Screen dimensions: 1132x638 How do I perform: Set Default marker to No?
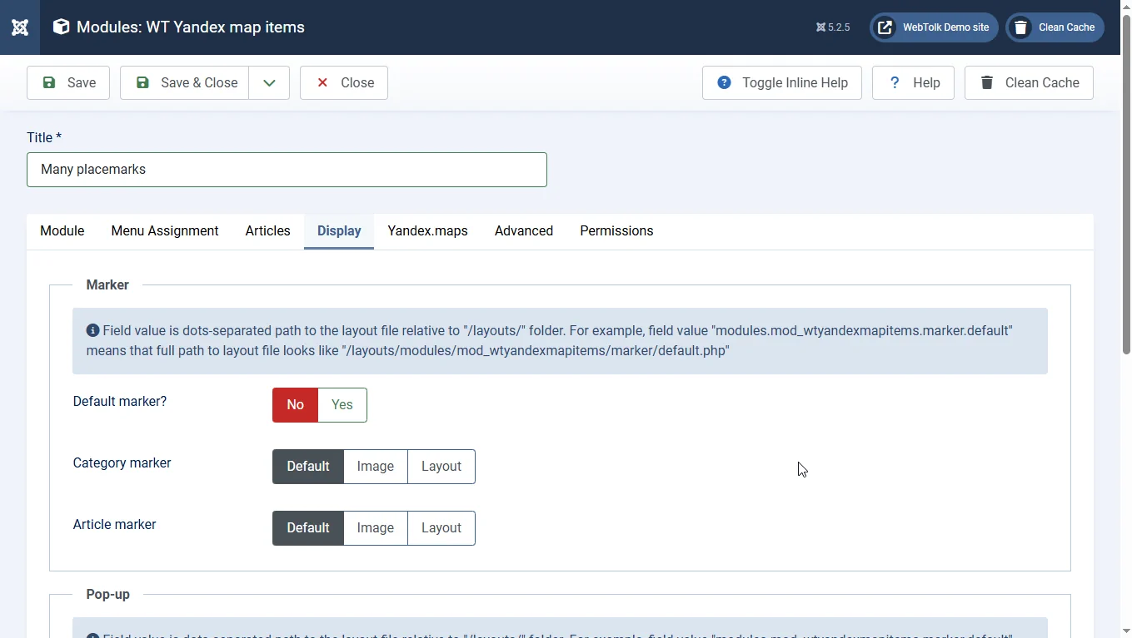pos(296,405)
